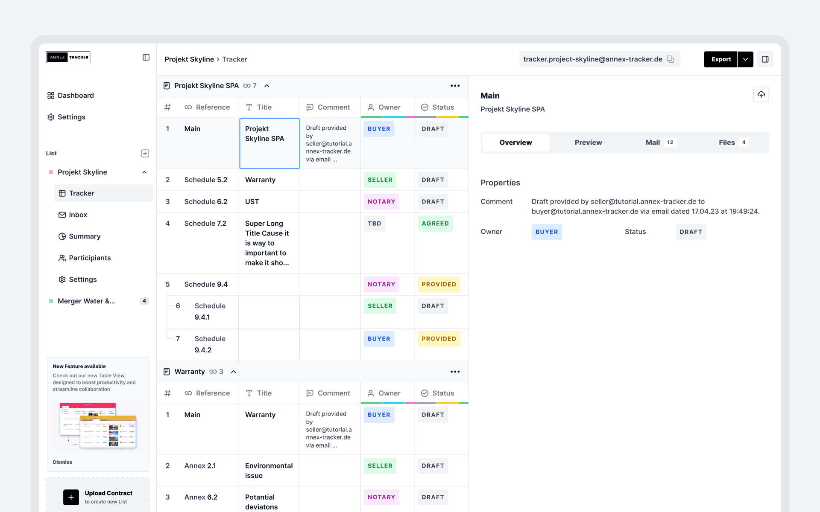Collapse Projekt Skyline list in sidebar
The height and width of the screenshot is (512, 820).
144,172
